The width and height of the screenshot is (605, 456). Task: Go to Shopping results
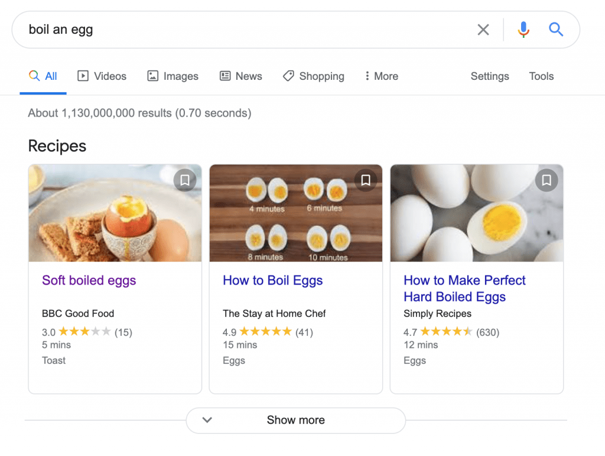tap(314, 76)
